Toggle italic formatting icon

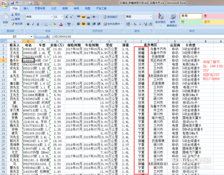pyautogui.click(x=33, y=24)
